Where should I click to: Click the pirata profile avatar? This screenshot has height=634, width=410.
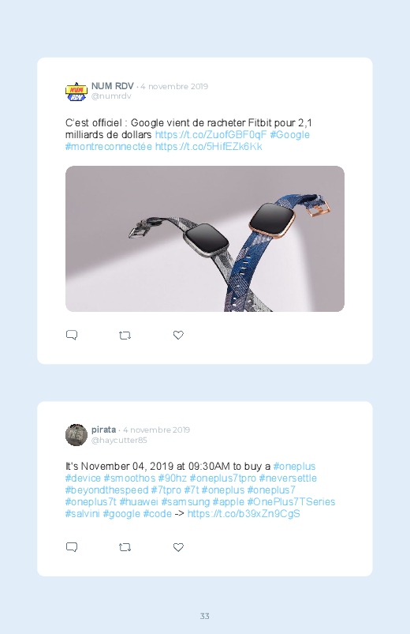coord(76,435)
